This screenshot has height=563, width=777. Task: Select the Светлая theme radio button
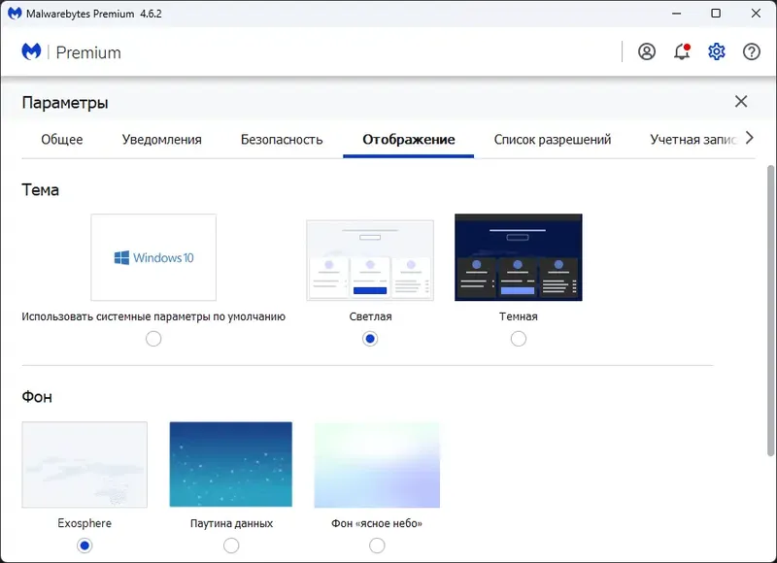[370, 339]
